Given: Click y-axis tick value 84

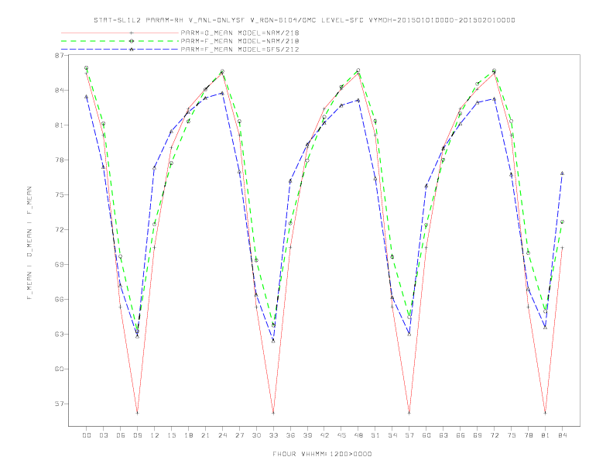Looking at the screenshot, I should click(59, 91).
